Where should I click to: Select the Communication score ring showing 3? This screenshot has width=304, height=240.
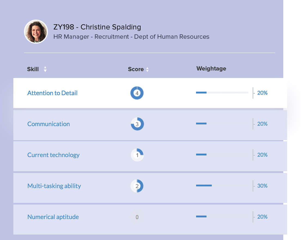pos(137,124)
